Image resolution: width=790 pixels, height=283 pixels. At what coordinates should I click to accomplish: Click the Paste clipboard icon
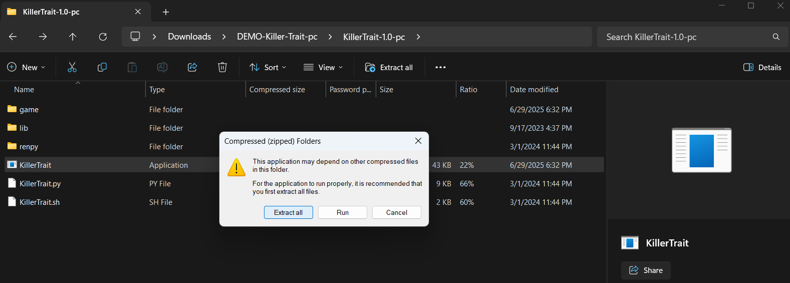pos(132,67)
